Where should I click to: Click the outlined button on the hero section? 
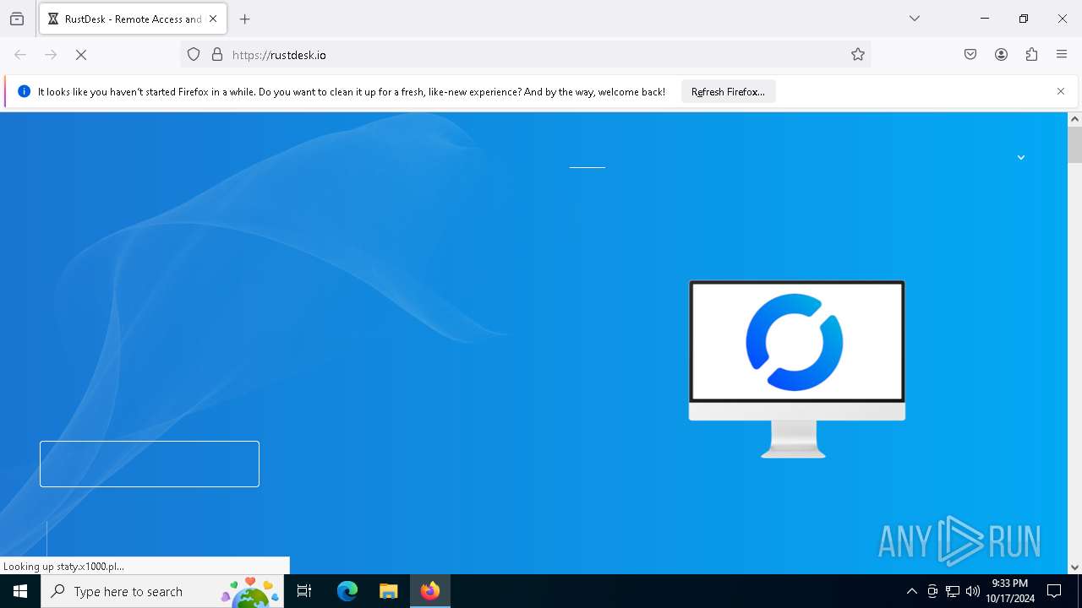pyautogui.click(x=150, y=464)
